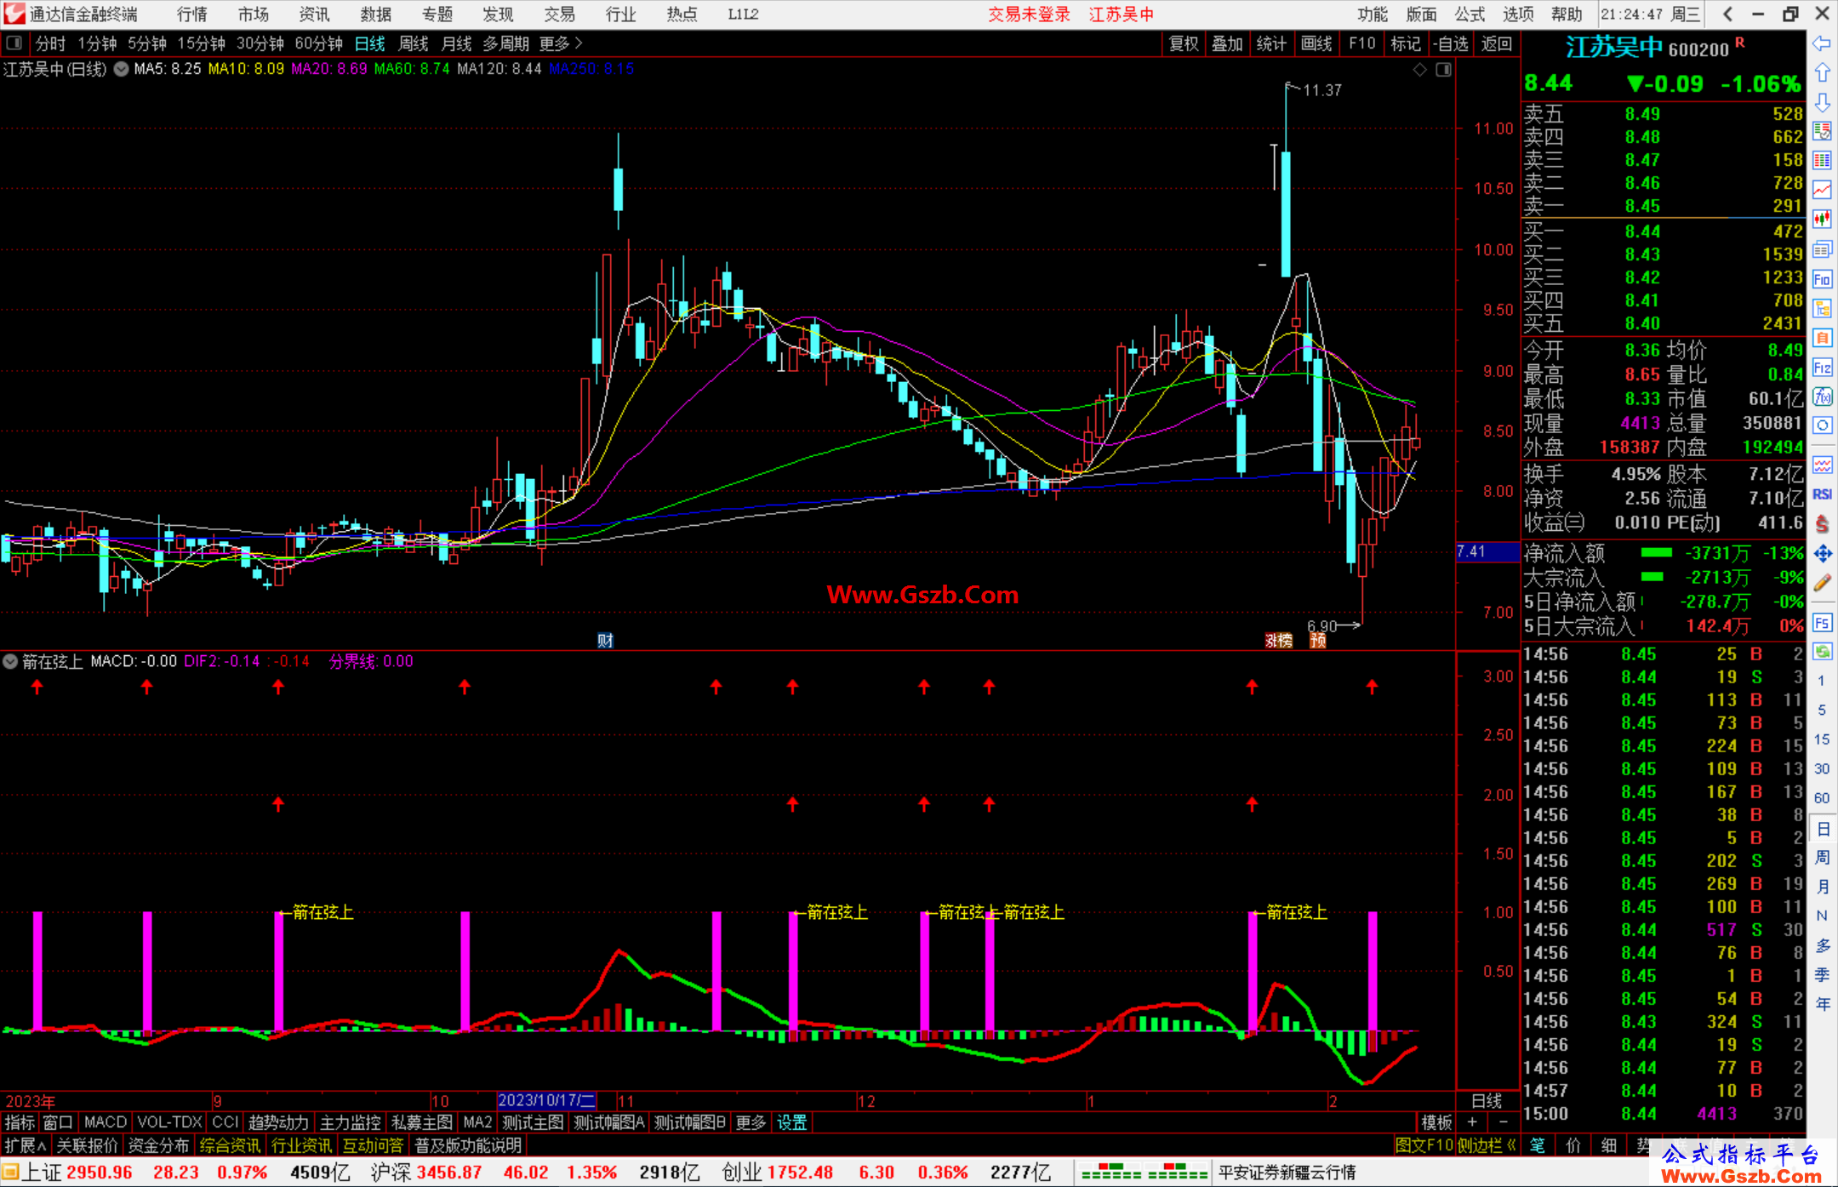Open the F10 company info icon
Viewport: 1838px width, 1187px height.
pos(1822,279)
